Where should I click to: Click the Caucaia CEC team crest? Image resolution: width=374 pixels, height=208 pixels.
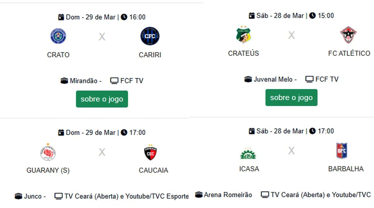pyautogui.click(x=150, y=153)
